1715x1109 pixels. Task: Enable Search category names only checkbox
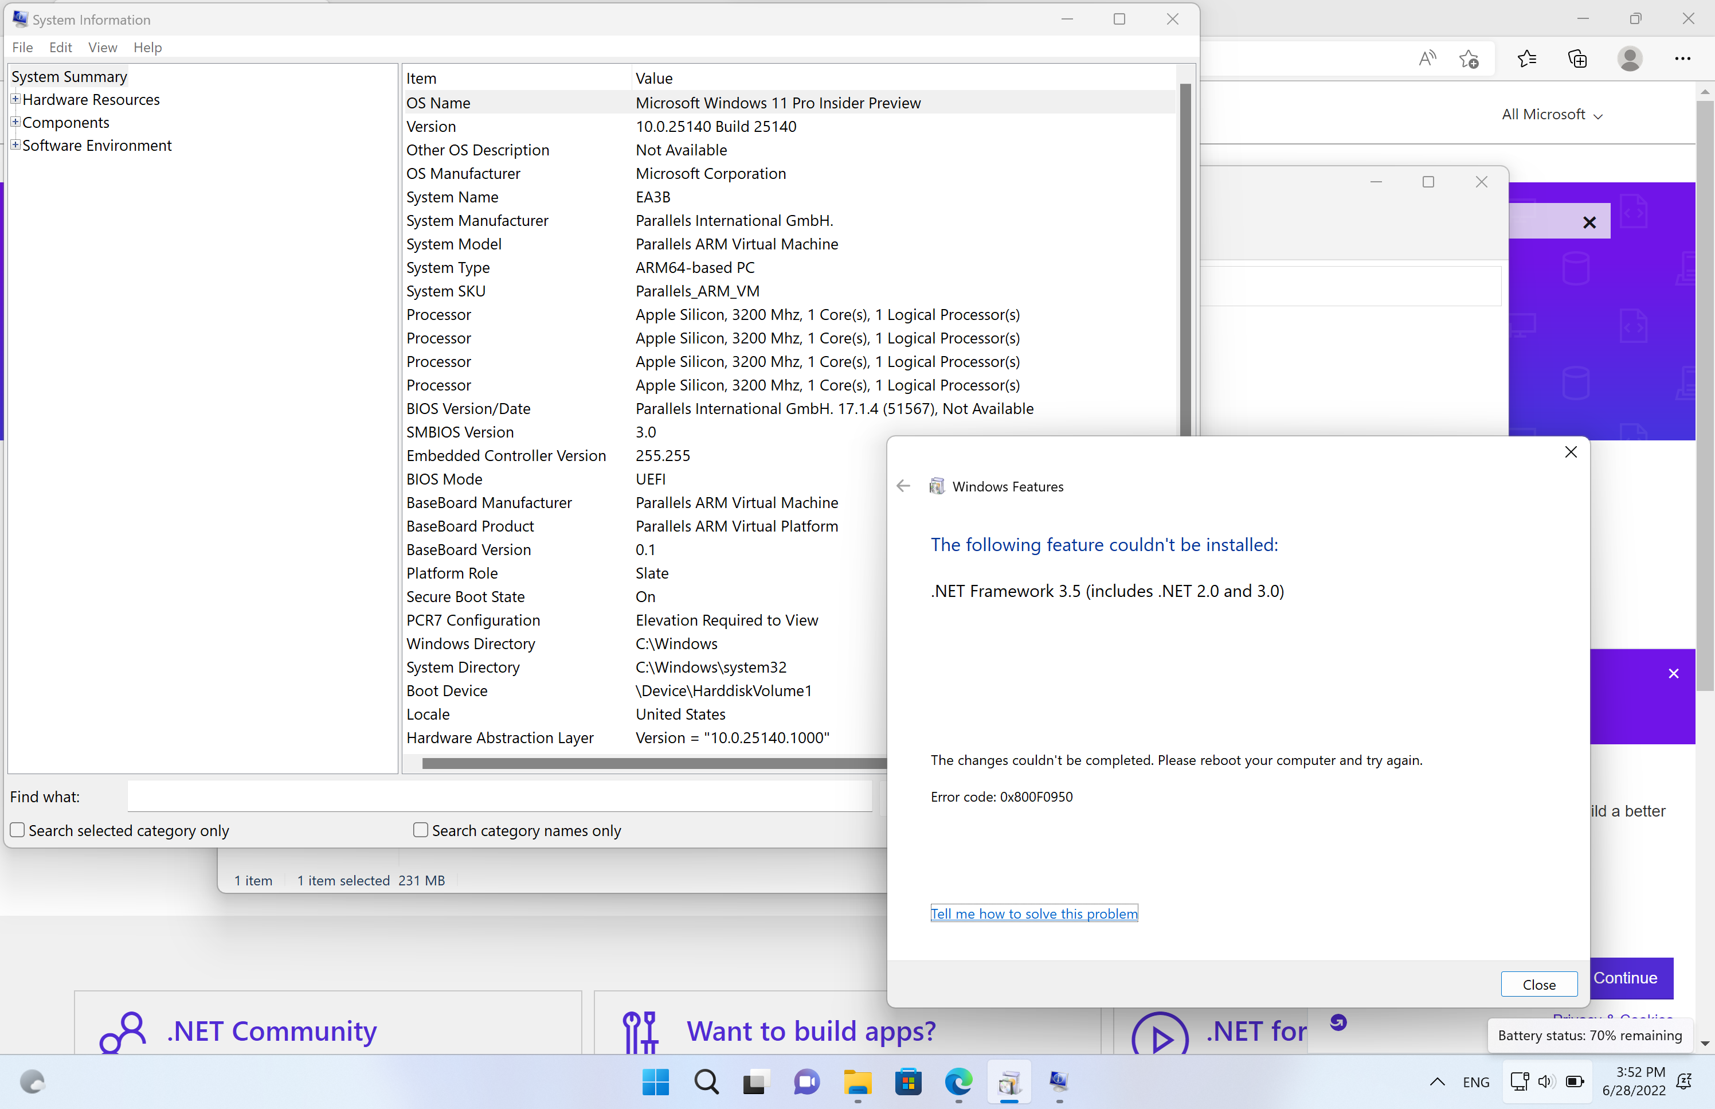point(421,830)
